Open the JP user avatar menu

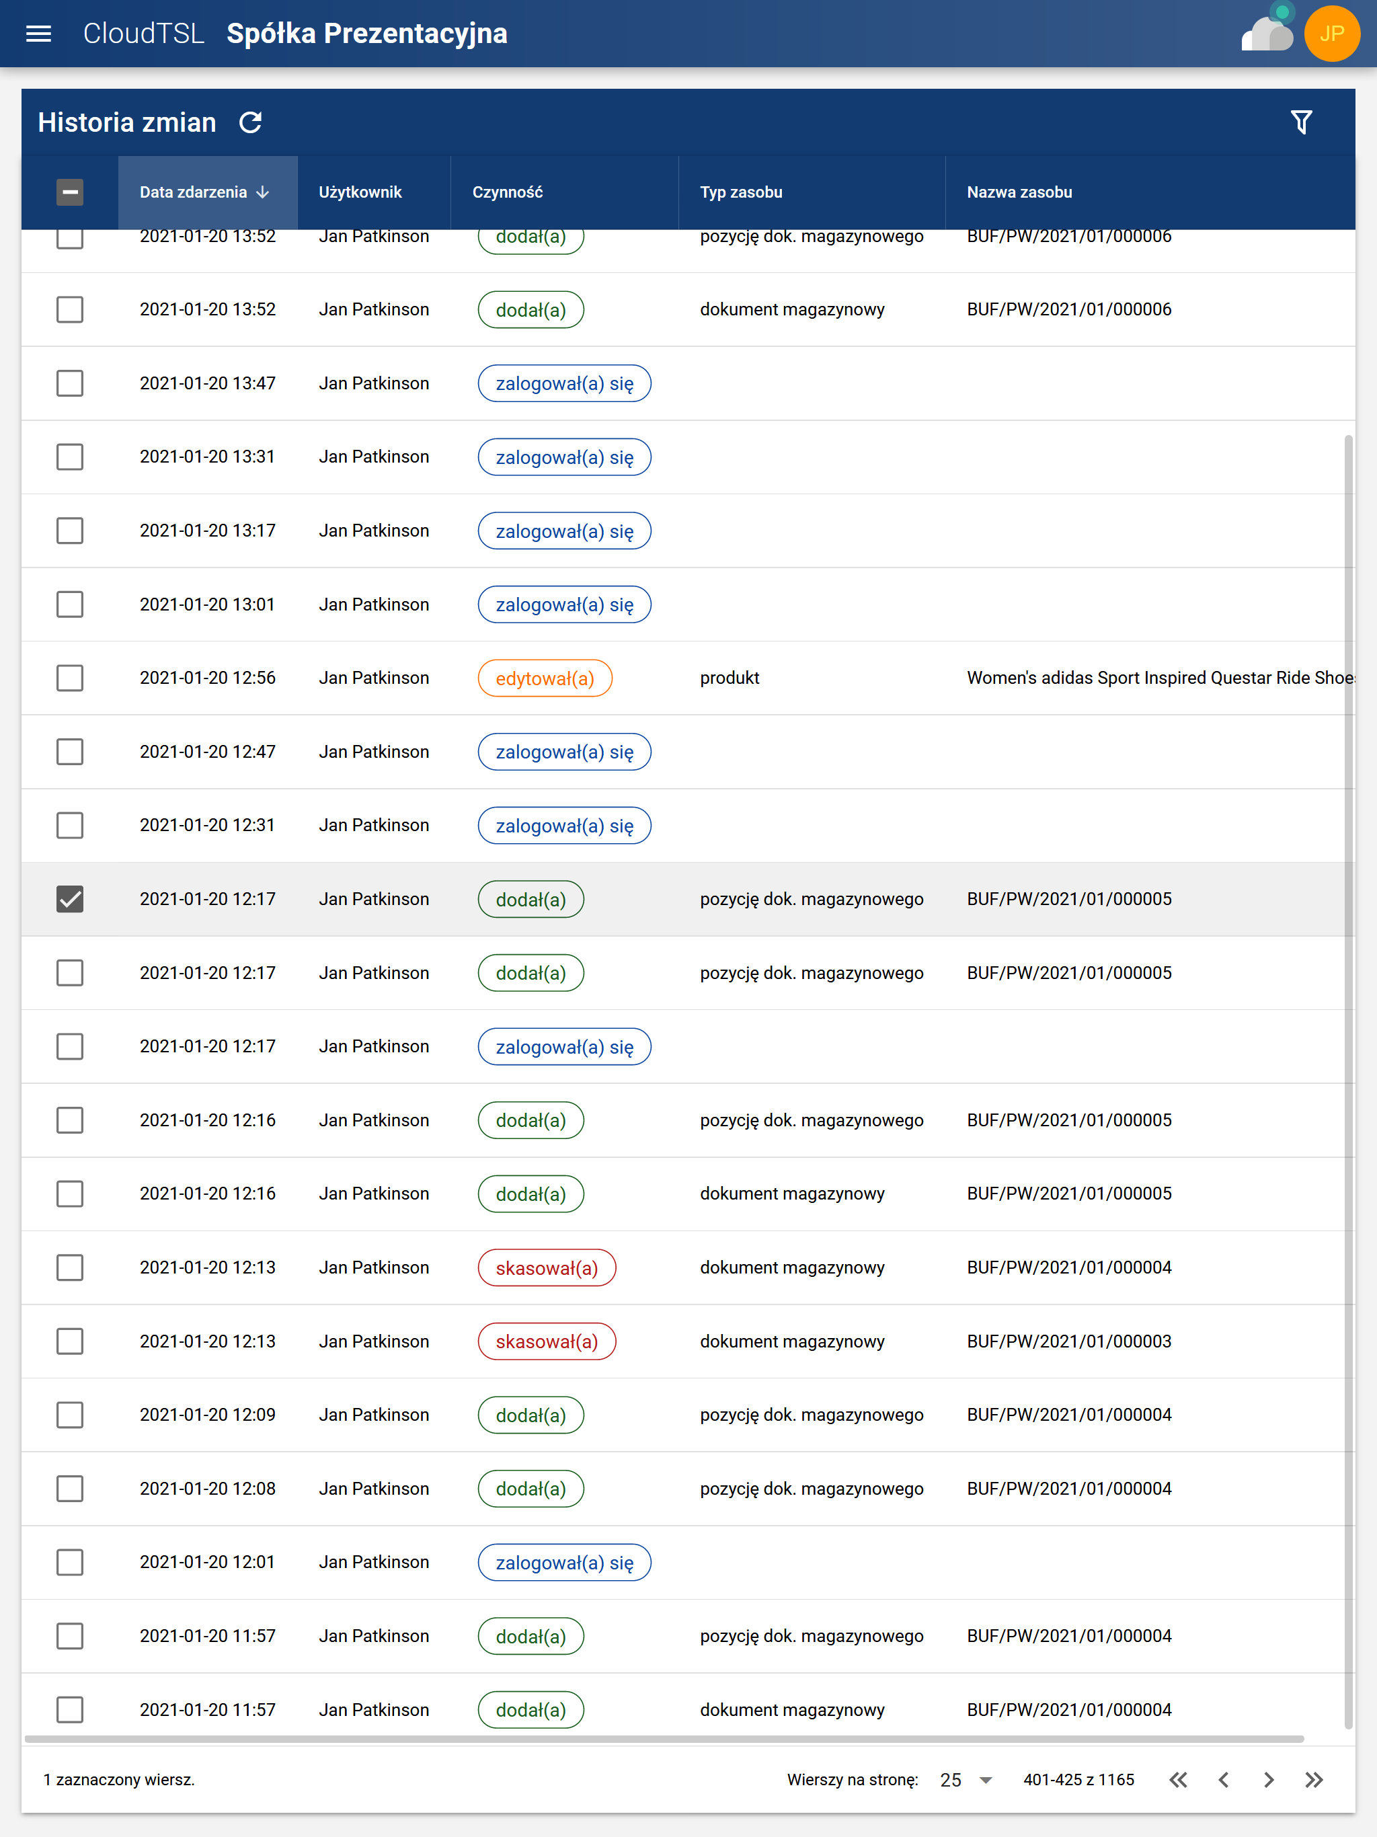pos(1331,33)
